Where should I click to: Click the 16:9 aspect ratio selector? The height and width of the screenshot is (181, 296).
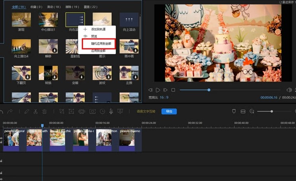coord(164,97)
